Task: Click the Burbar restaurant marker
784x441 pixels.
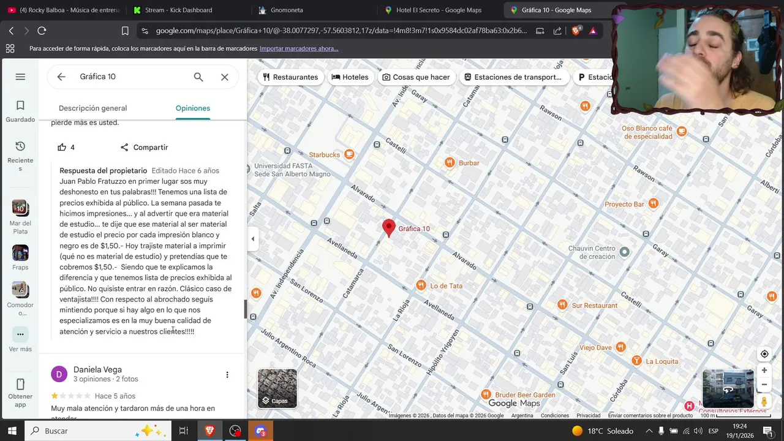Action: [x=450, y=163]
